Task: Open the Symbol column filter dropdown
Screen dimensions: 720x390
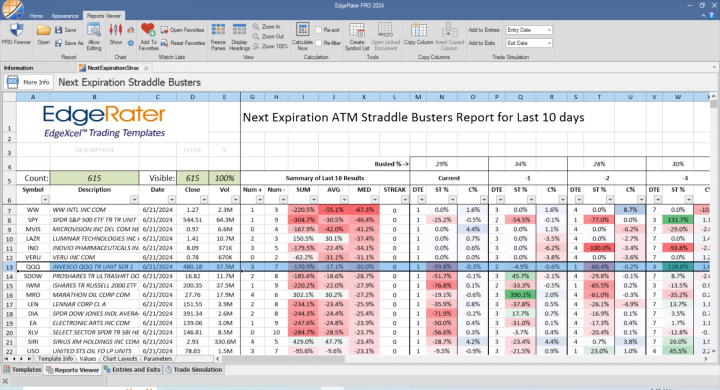Action: tap(45, 199)
